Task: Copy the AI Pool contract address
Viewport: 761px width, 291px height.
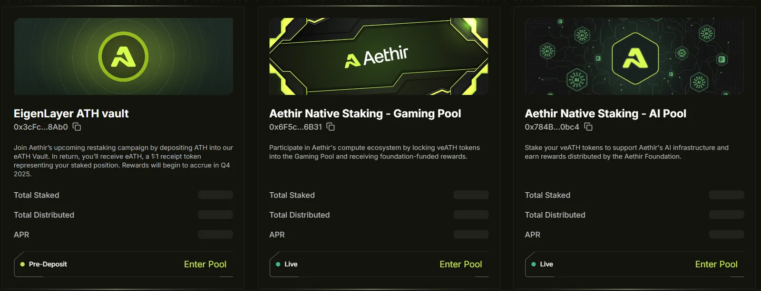Action: [x=588, y=127]
